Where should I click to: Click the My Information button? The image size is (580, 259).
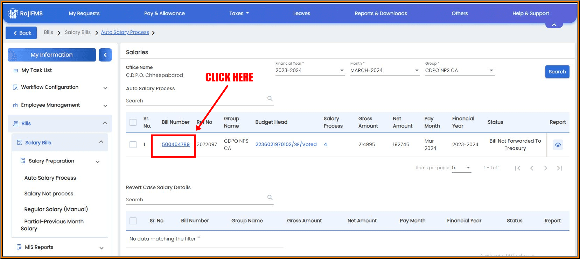coord(52,55)
